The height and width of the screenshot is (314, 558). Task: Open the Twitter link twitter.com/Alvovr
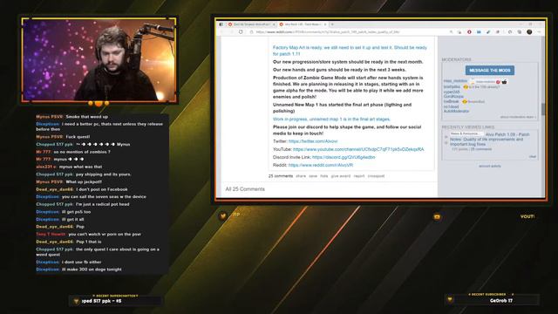313,141
